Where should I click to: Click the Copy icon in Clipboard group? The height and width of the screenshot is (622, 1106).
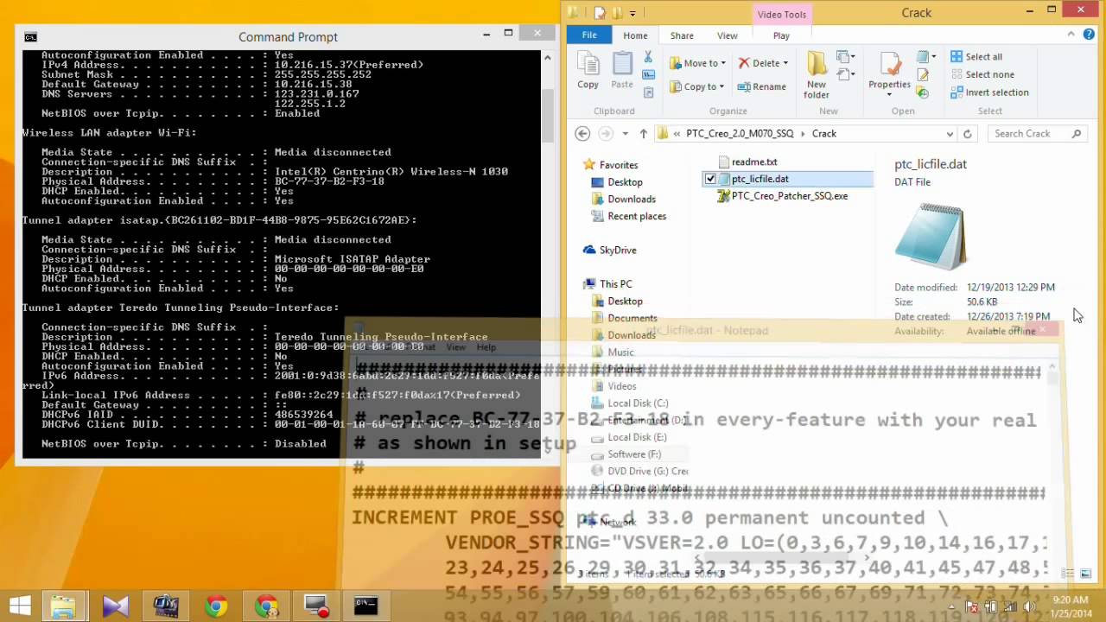588,71
